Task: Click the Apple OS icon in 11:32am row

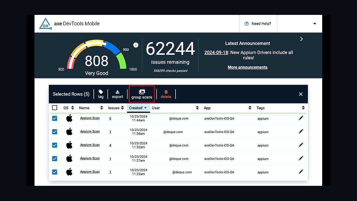Action: coord(69,145)
